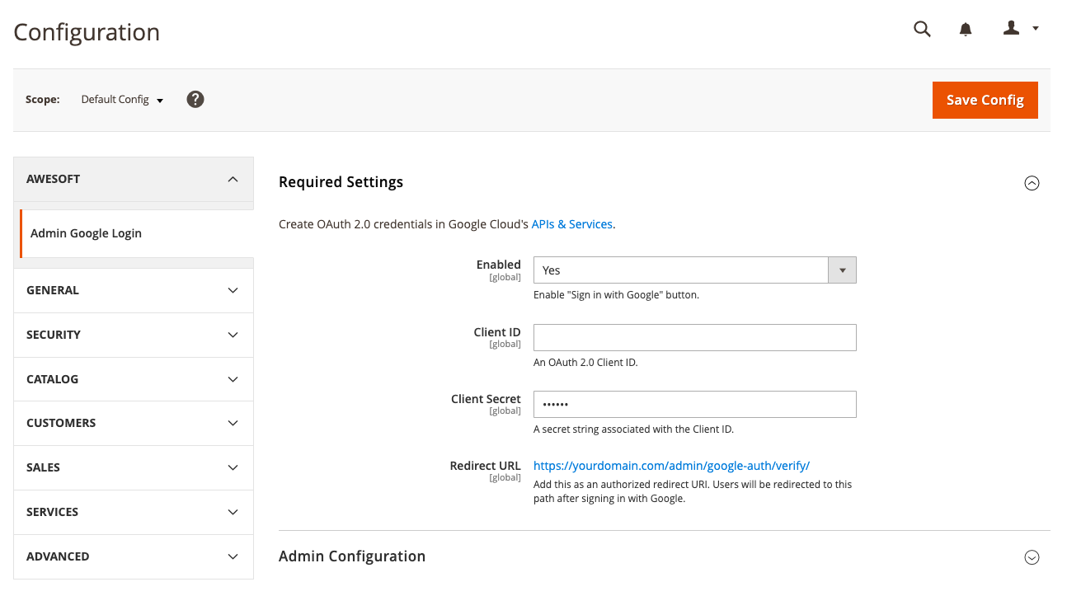Expand the Admin Configuration section circle icon
The image size is (1067, 596).
click(x=1032, y=557)
